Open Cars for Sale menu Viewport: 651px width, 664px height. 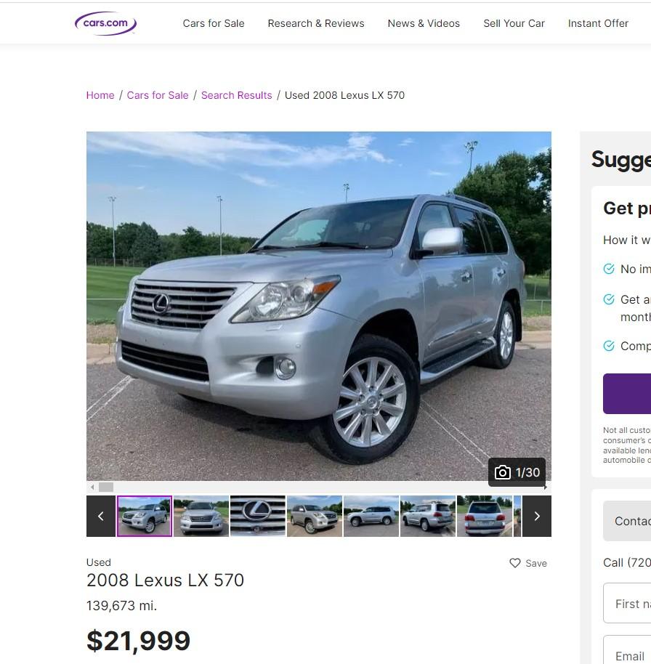click(214, 23)
